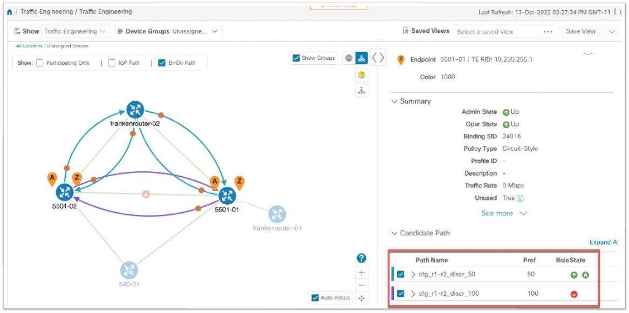The height and width of the screenshot is (313, 629).
Task: Open the layers display options icon
Action: (x=361, y=74)
